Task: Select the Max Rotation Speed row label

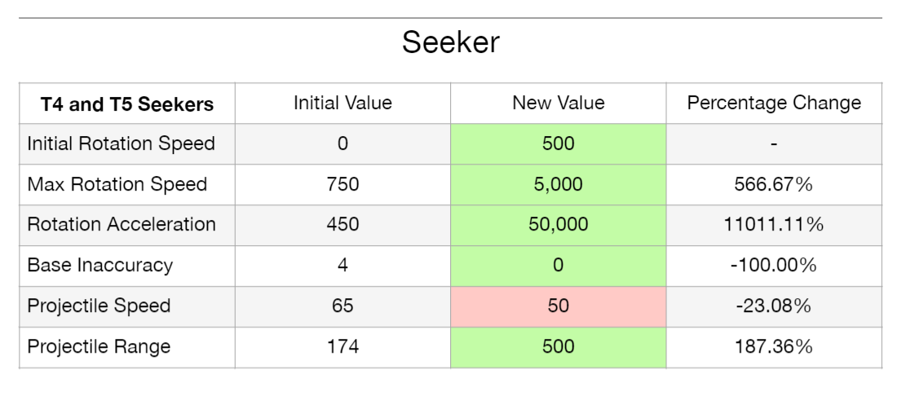Action: (117, 184)
